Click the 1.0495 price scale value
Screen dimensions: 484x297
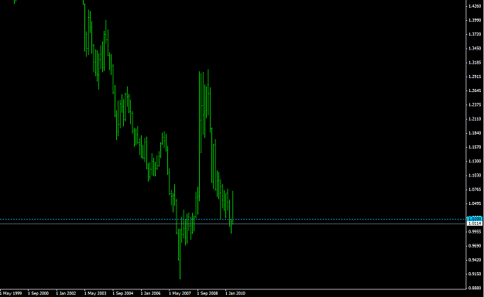(475, 203)
